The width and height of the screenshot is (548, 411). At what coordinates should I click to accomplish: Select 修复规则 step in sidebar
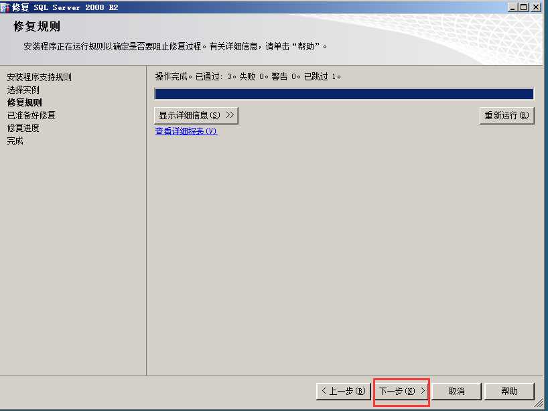(x=25, y=102)
